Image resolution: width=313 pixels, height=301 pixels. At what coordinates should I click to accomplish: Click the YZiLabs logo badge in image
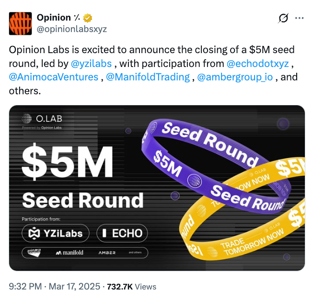pyautogui.click(x=56, y=234)
